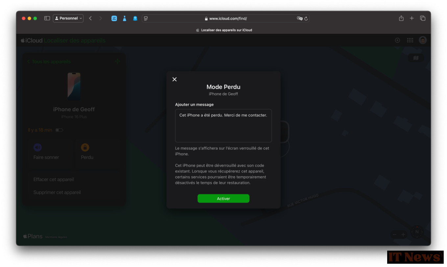Click the Plans logo on map

click(x=33, y=236)
